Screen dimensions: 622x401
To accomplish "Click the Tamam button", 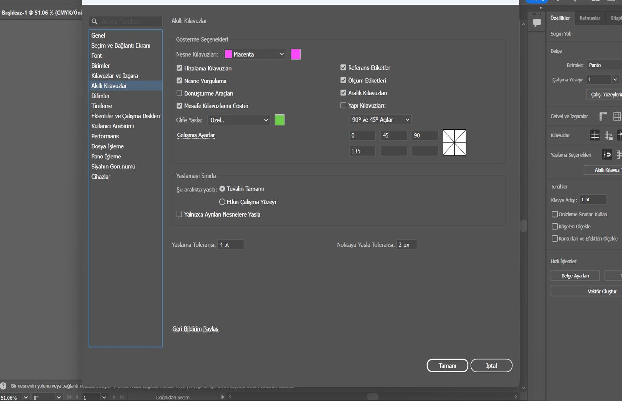I will point(447,365).
